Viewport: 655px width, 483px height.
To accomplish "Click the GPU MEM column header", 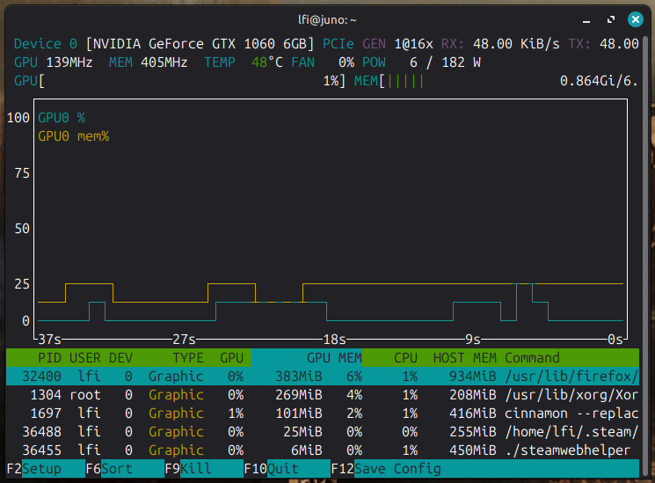I will coord(334,357).
